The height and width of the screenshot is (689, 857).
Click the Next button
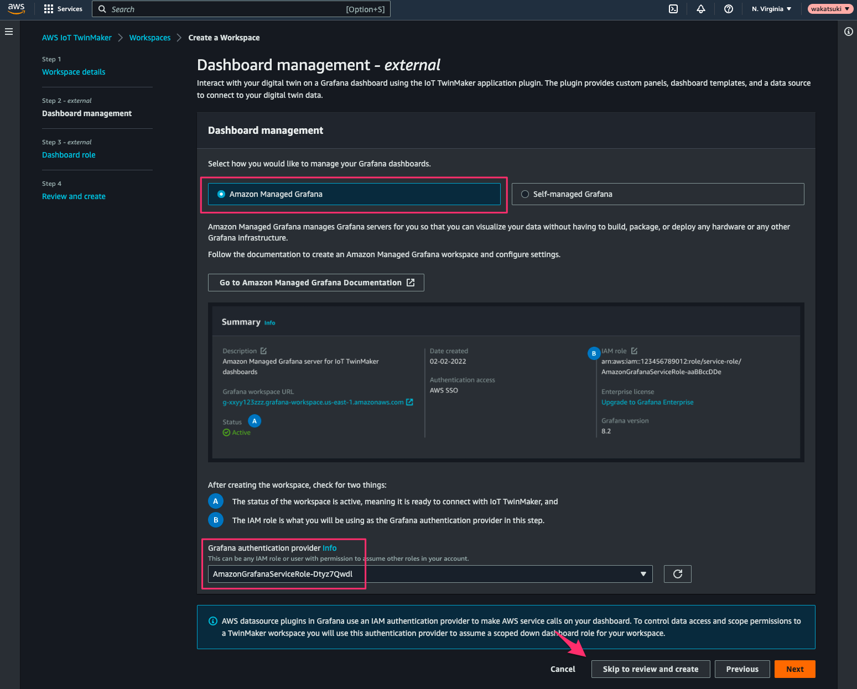click(795, 669)
